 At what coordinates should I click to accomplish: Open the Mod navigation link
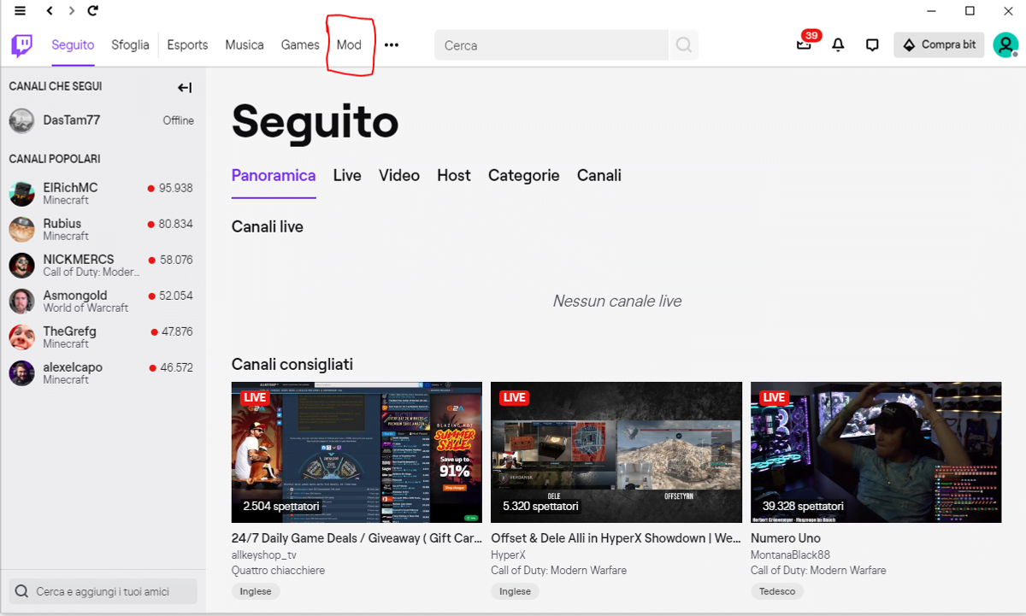[349, 45]
